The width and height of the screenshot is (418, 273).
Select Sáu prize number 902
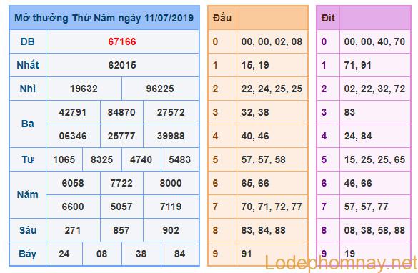[171, 230]
